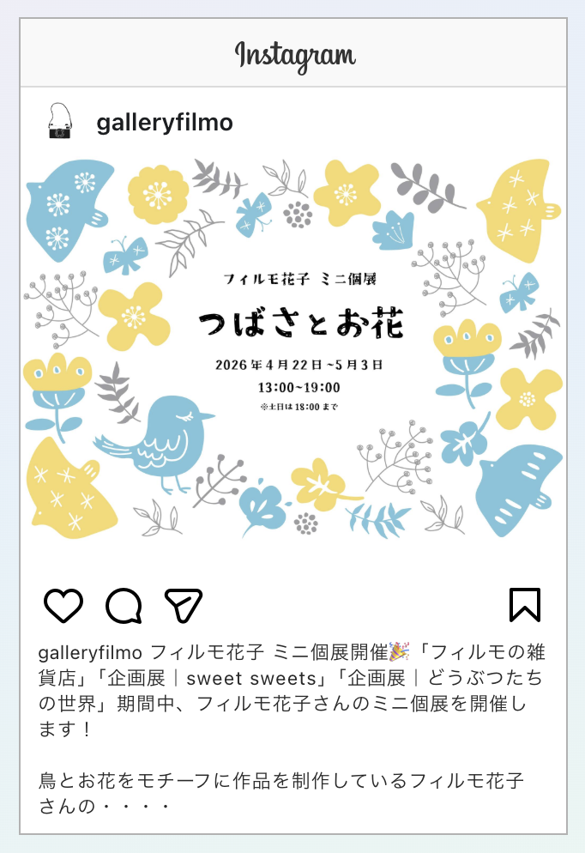The image size is (585, 853).
Task: Click the opening hours 13:00~19:00
Action: tap(299, 388)
